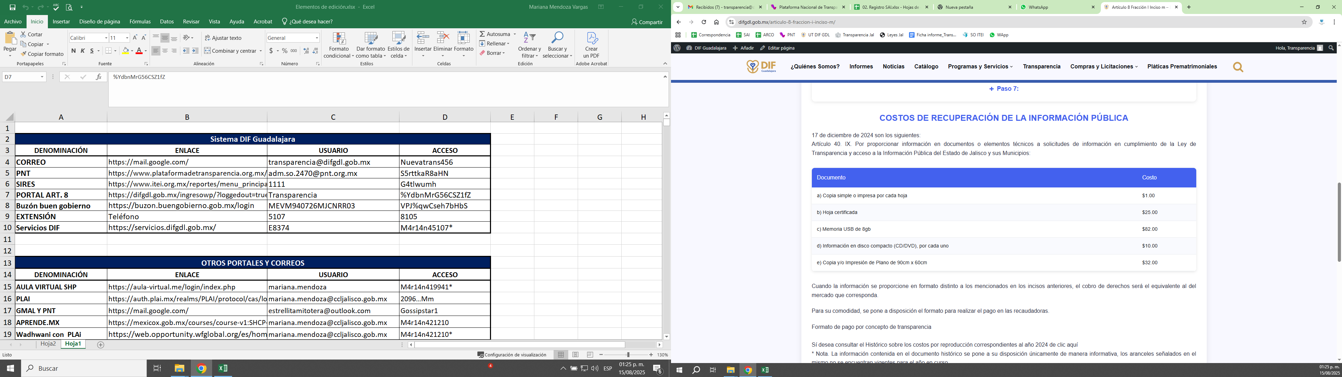Open the Transparencia link in site navigation
Screen dimensions: 1342x377
(x=1041, y=67)
